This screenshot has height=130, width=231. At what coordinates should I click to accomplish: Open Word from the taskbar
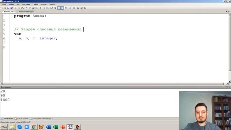click(x=48, y=127)
